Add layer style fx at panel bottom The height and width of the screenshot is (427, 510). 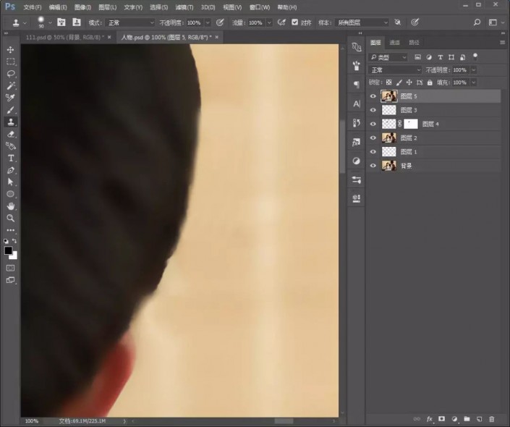pos(429,419)
